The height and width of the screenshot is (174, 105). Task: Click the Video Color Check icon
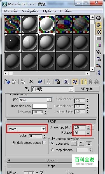99,45
